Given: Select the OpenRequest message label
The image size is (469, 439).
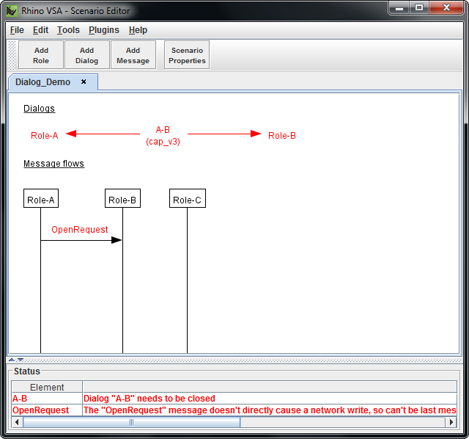Looking at the screenshot, I should 80,230.
